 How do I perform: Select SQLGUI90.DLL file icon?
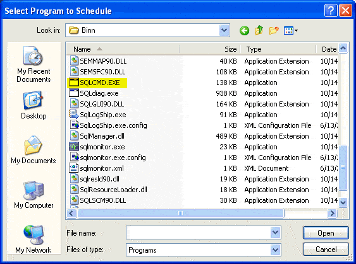[74, 104]
